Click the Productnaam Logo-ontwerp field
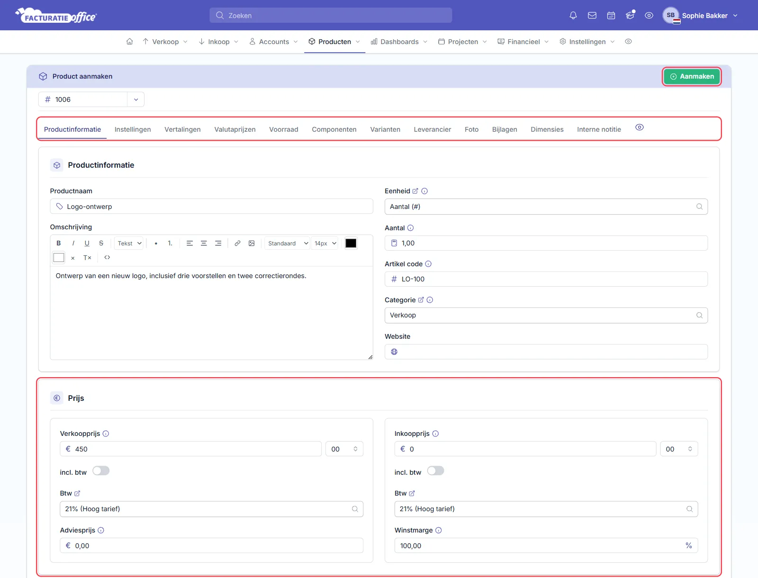 tap(211, 207)
